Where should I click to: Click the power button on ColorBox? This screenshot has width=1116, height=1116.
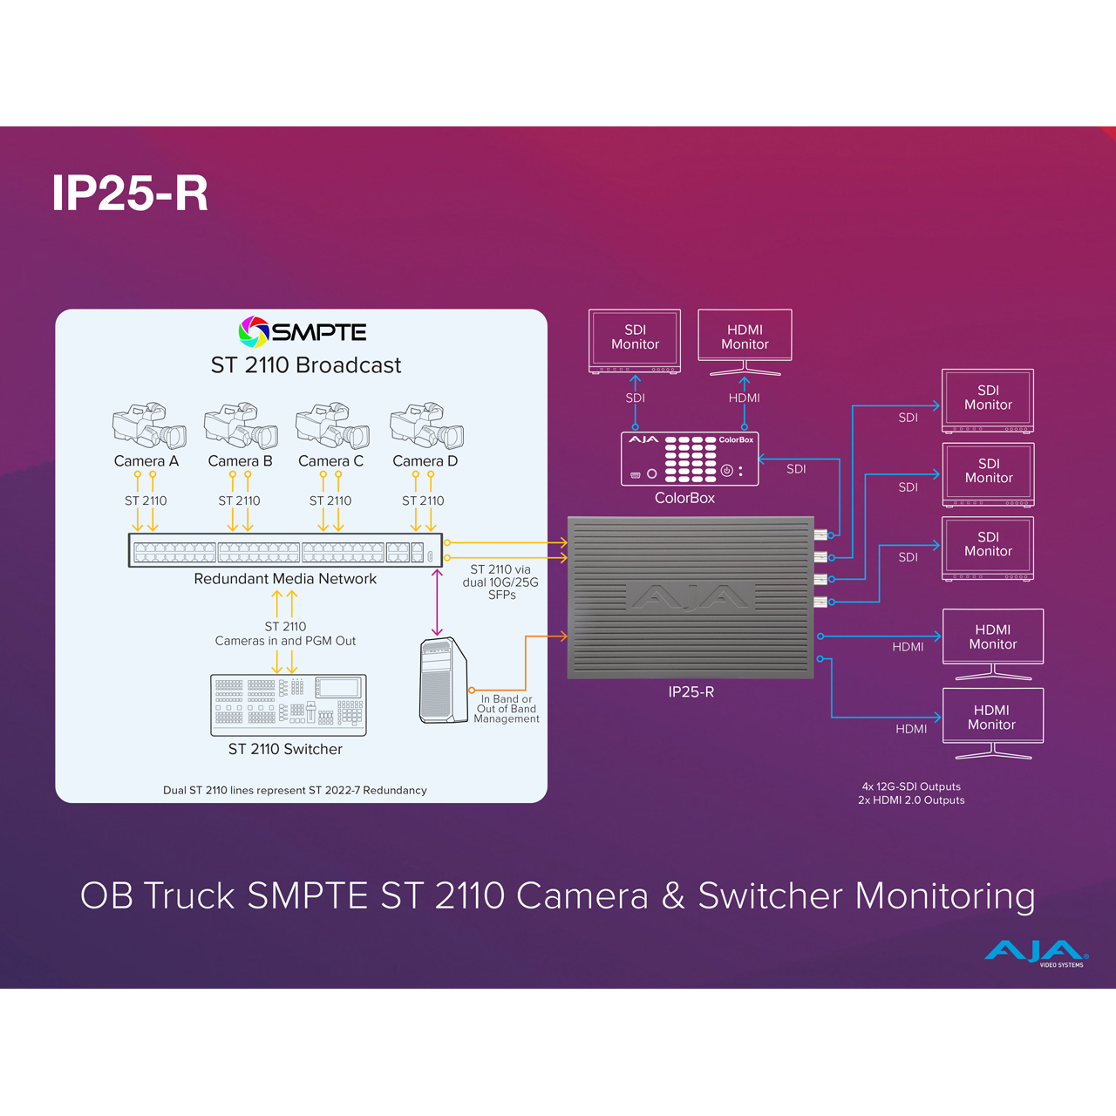(726, 471)
